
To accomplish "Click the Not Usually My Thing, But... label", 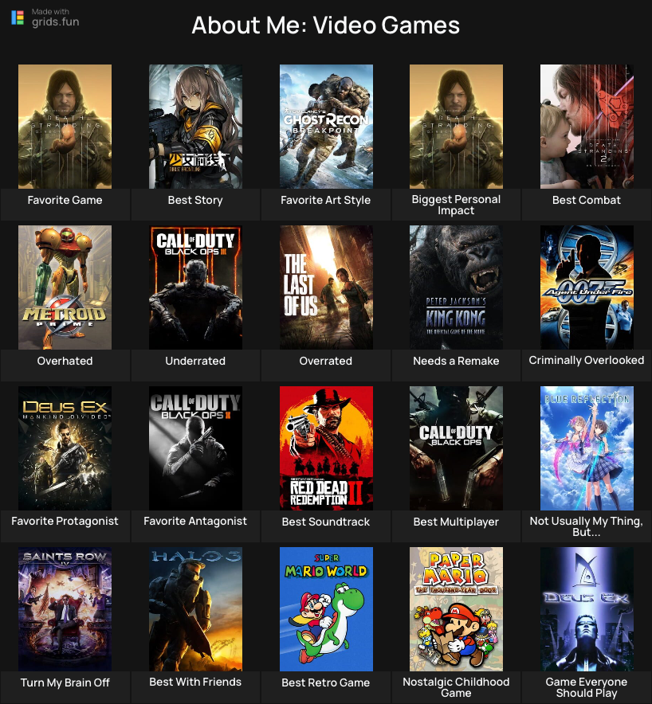I will pos(587,526).
